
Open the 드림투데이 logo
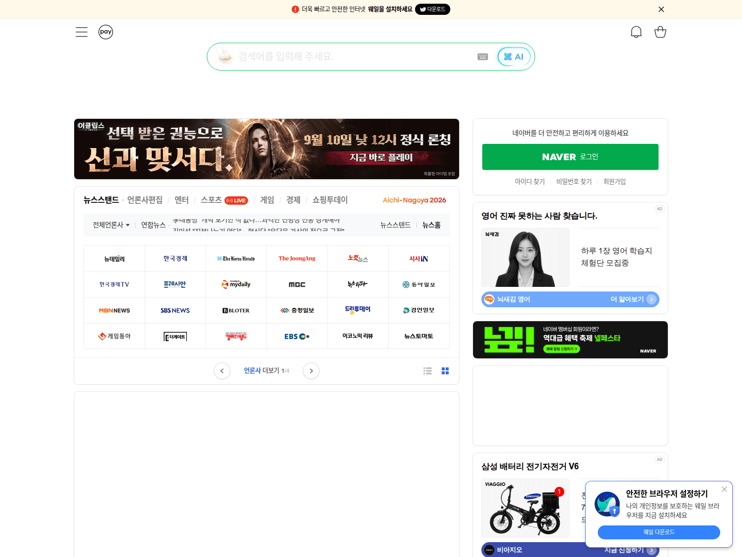tap(358, 311)
